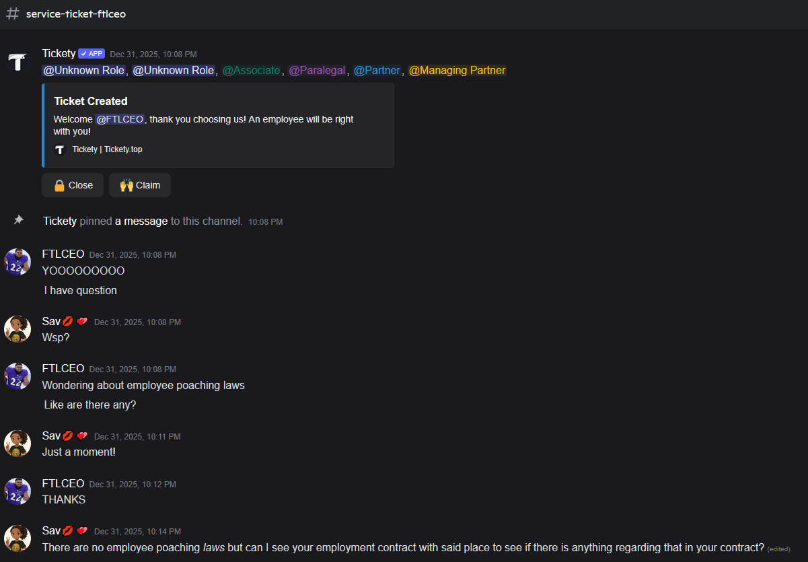
Task: Click Sav's avatar on the Just a moment message
Action: 17,443
